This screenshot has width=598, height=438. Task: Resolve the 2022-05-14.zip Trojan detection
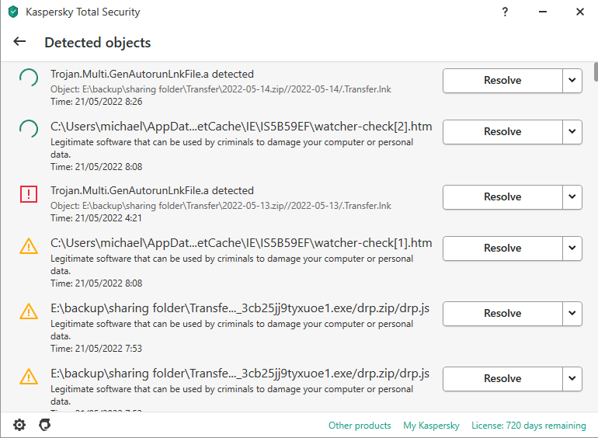click(502, 81)
